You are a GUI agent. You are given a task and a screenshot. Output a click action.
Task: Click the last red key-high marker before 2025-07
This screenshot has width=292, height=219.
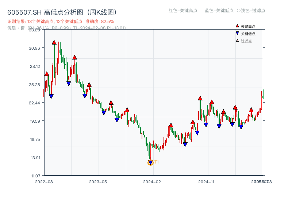(x=251, y=110)
